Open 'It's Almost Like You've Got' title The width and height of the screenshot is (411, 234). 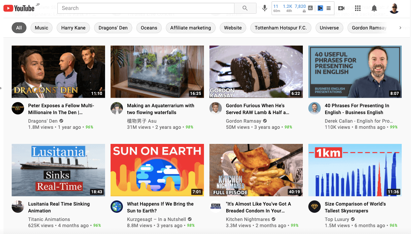click(258, 207)
